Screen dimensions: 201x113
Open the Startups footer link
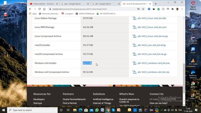coord(38,103)
